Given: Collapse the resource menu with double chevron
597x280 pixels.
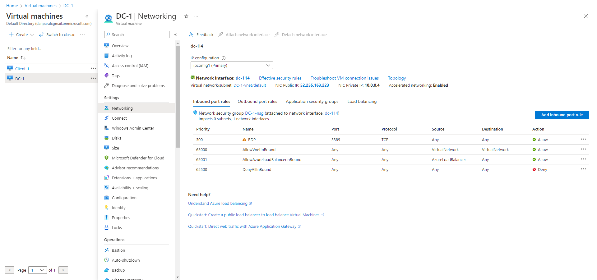Looking at the screenshot, I should click(175, 34).
